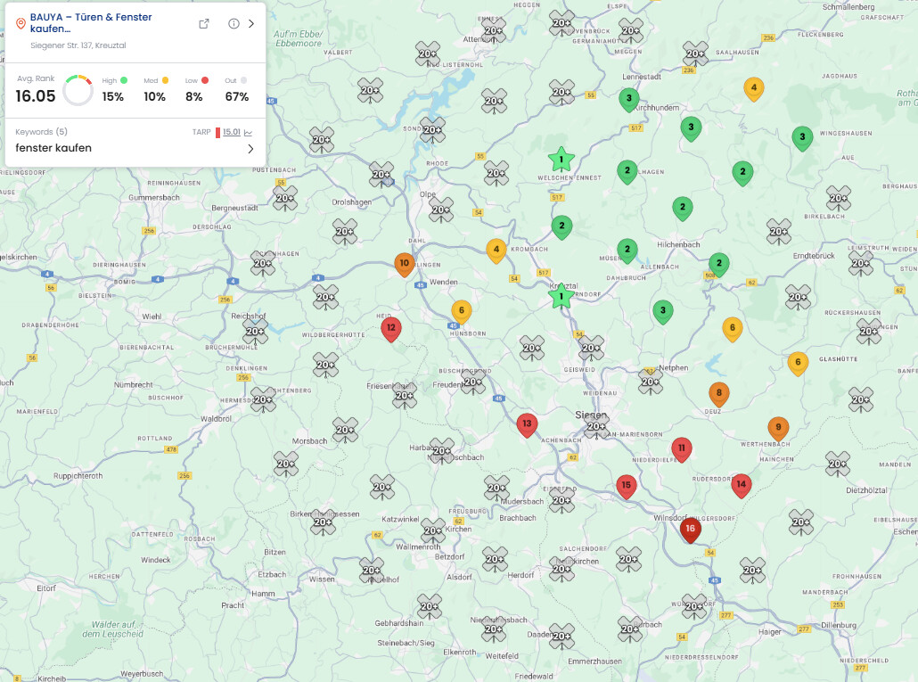Select the rank 3 pin at Kirchhundem
918x682 pixels.
(628, 100)
